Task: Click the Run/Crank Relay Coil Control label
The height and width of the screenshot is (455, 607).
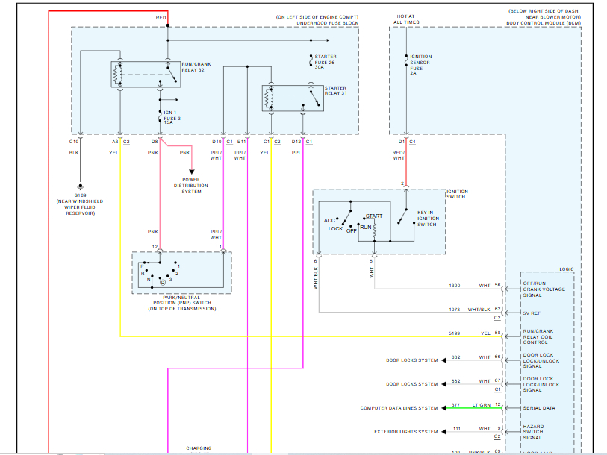Action: (x=538, y=336)
